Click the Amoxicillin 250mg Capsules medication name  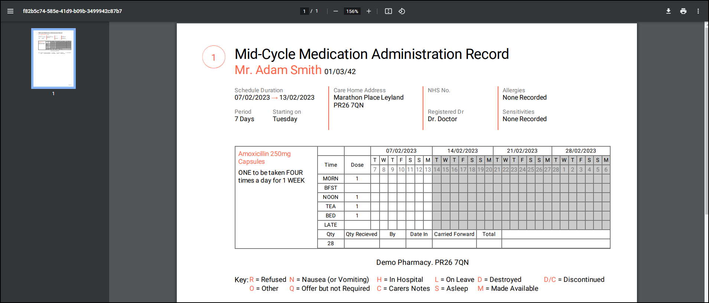(264, 157)
